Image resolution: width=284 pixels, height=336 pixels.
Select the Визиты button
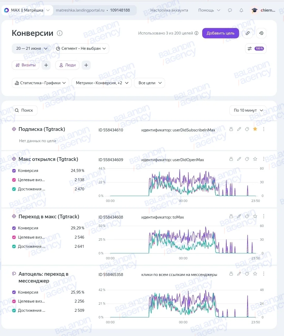tap(26, 65)
